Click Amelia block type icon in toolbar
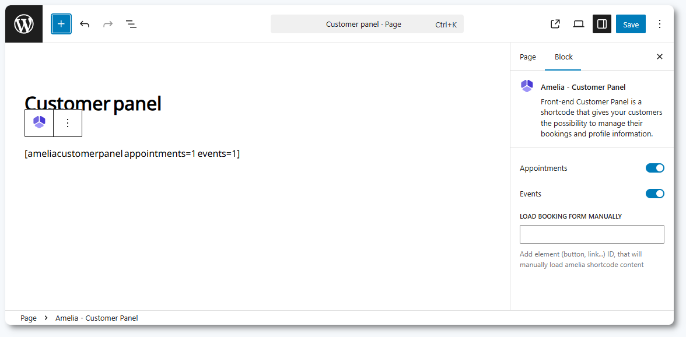686x337 pixels. [39, 123]
